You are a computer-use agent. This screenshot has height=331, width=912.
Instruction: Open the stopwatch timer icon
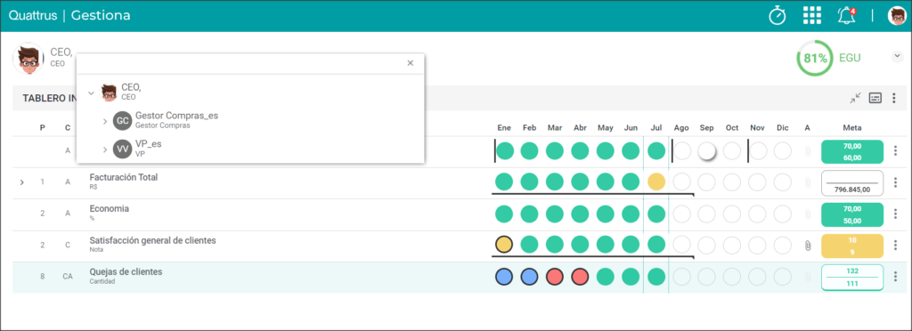[x=777, y=16]
